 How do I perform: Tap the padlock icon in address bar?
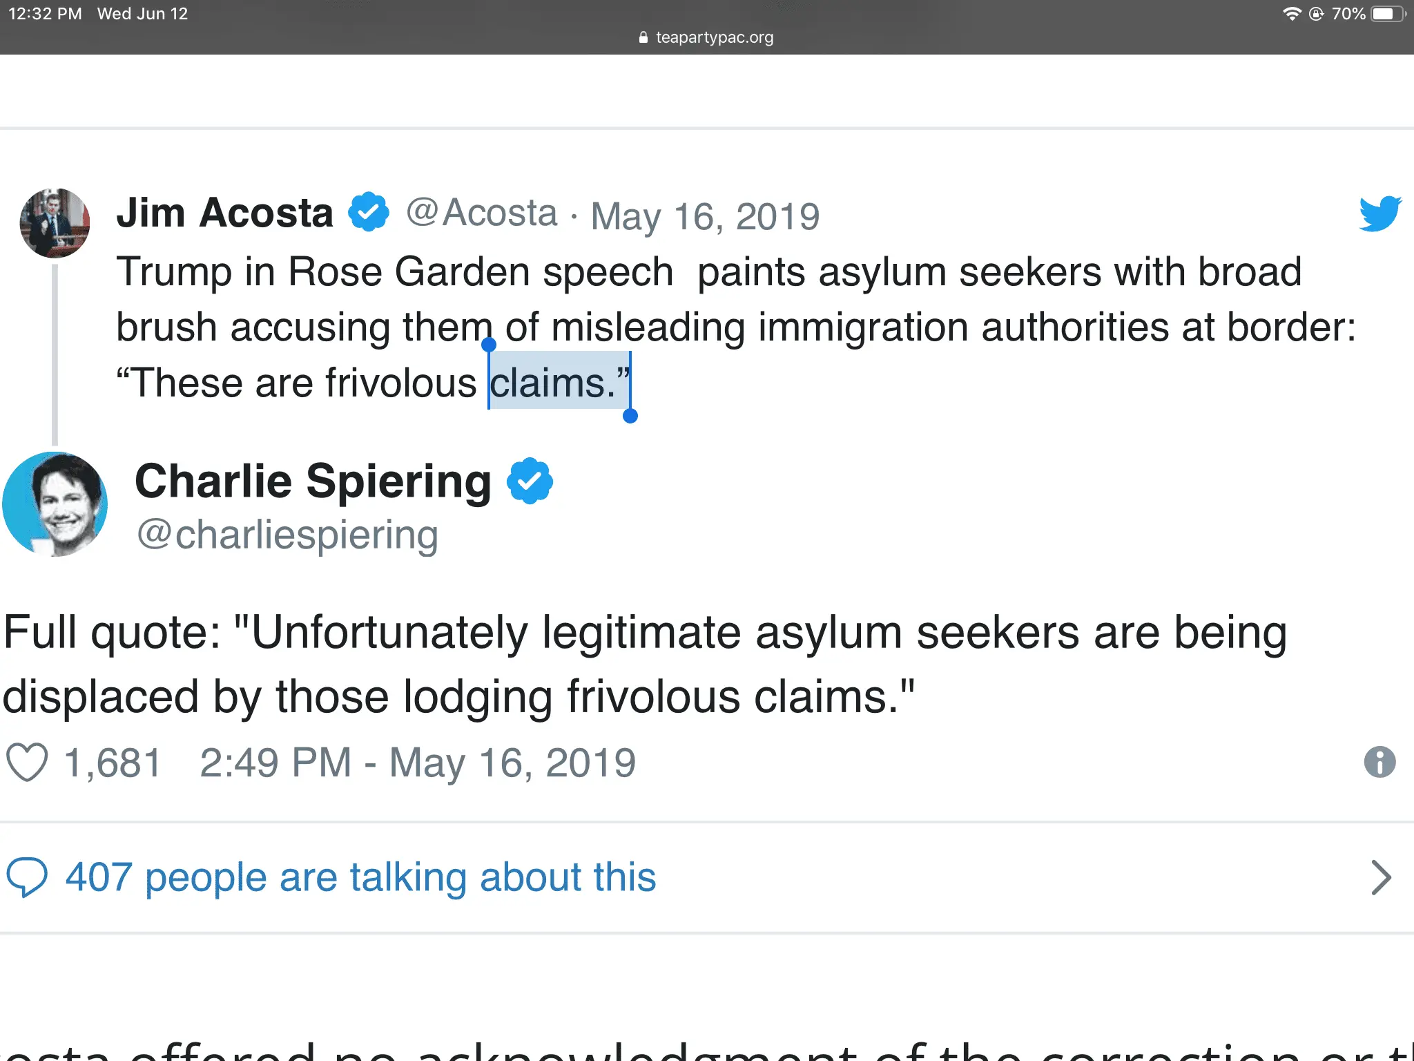(x=643, y=37)
